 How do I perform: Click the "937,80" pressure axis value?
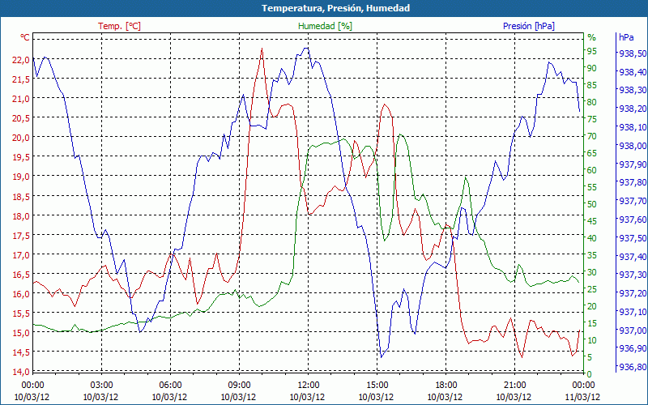(631, 183)
